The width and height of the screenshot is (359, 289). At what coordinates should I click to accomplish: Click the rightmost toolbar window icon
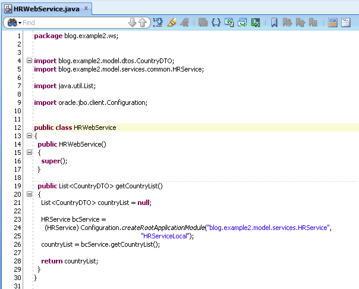point(346,23)
